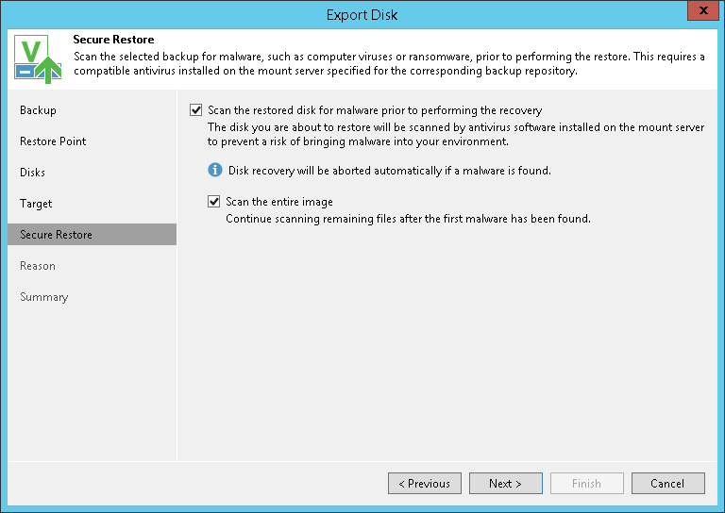Click the Continue scanning remaining files description
Screen dimensions: 725x513
tap(408, 219)
